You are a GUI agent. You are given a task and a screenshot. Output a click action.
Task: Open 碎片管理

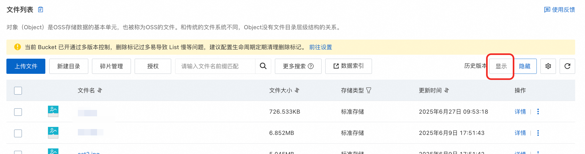pyautogui.click(x=111, y=66)
